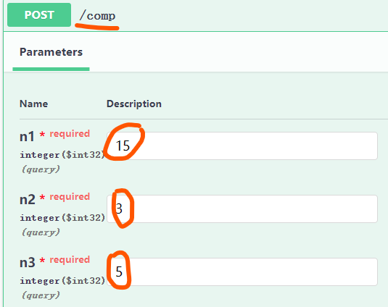Screen dimensions: 388x307
Task: Focus the n2 input field containing 3
Action: click(x=242, y=209)
